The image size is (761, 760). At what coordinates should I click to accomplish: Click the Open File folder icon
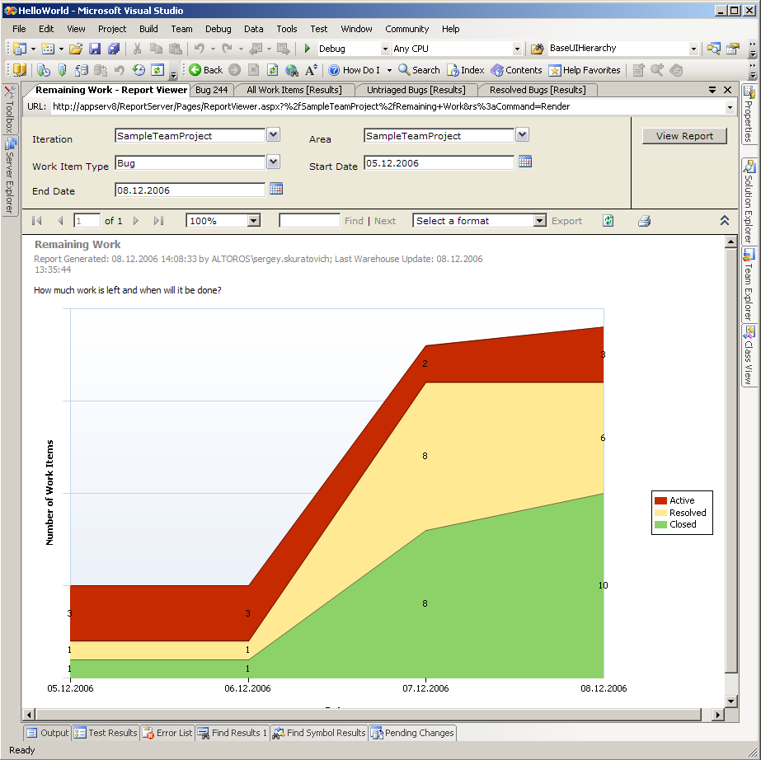76,49
